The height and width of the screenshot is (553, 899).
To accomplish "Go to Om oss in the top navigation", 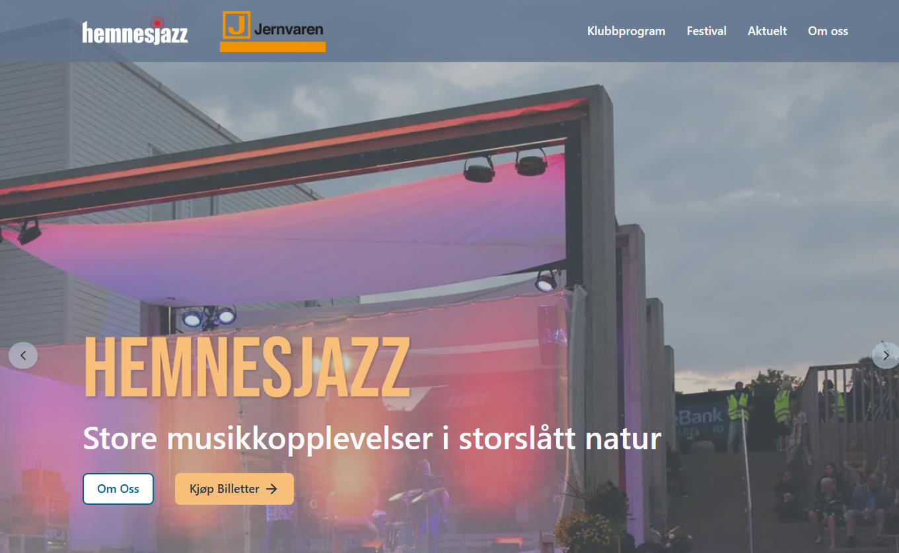I will point(828,31).
